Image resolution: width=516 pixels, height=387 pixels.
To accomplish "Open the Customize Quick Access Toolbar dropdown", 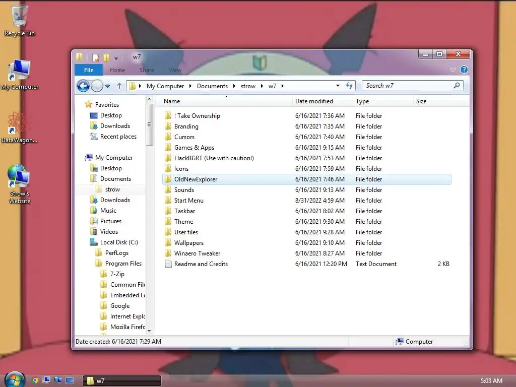I will pos(116,58).
